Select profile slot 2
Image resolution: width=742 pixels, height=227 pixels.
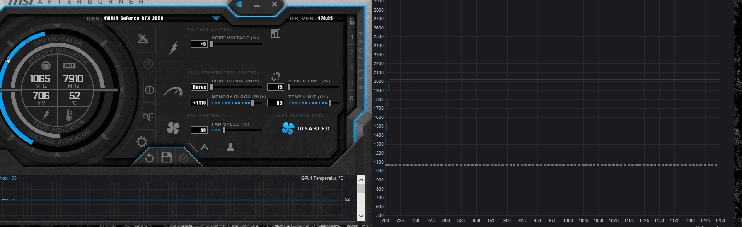coord(352,53)
